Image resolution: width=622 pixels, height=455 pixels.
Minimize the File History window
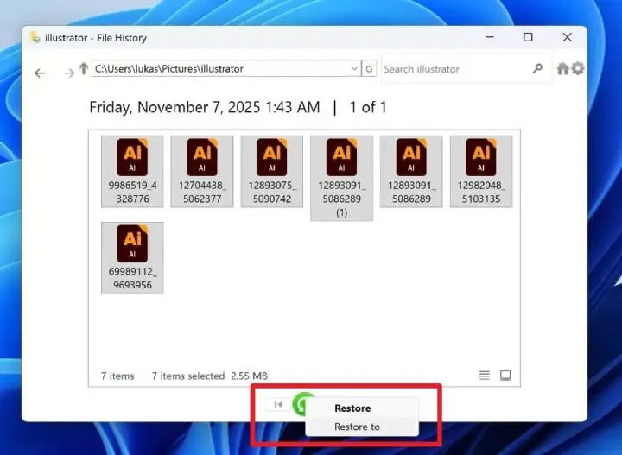pyautogui.click(x=490, y=37)
